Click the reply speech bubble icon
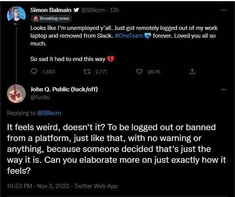The image size is (235, 197). [34, 71]
